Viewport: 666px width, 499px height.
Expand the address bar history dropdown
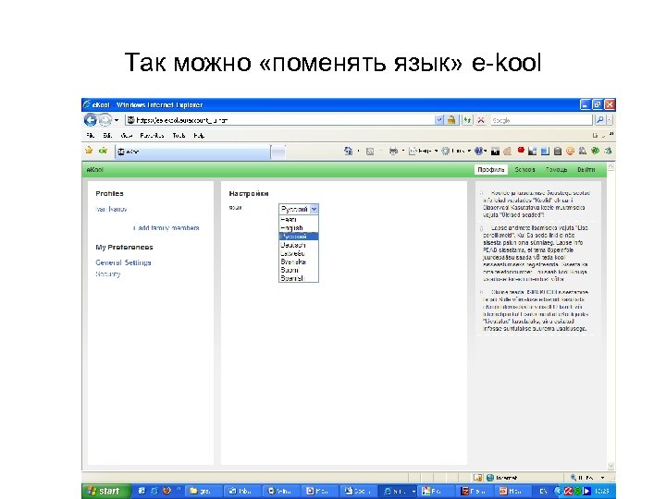pyautogui.click(x=438, y=120)
